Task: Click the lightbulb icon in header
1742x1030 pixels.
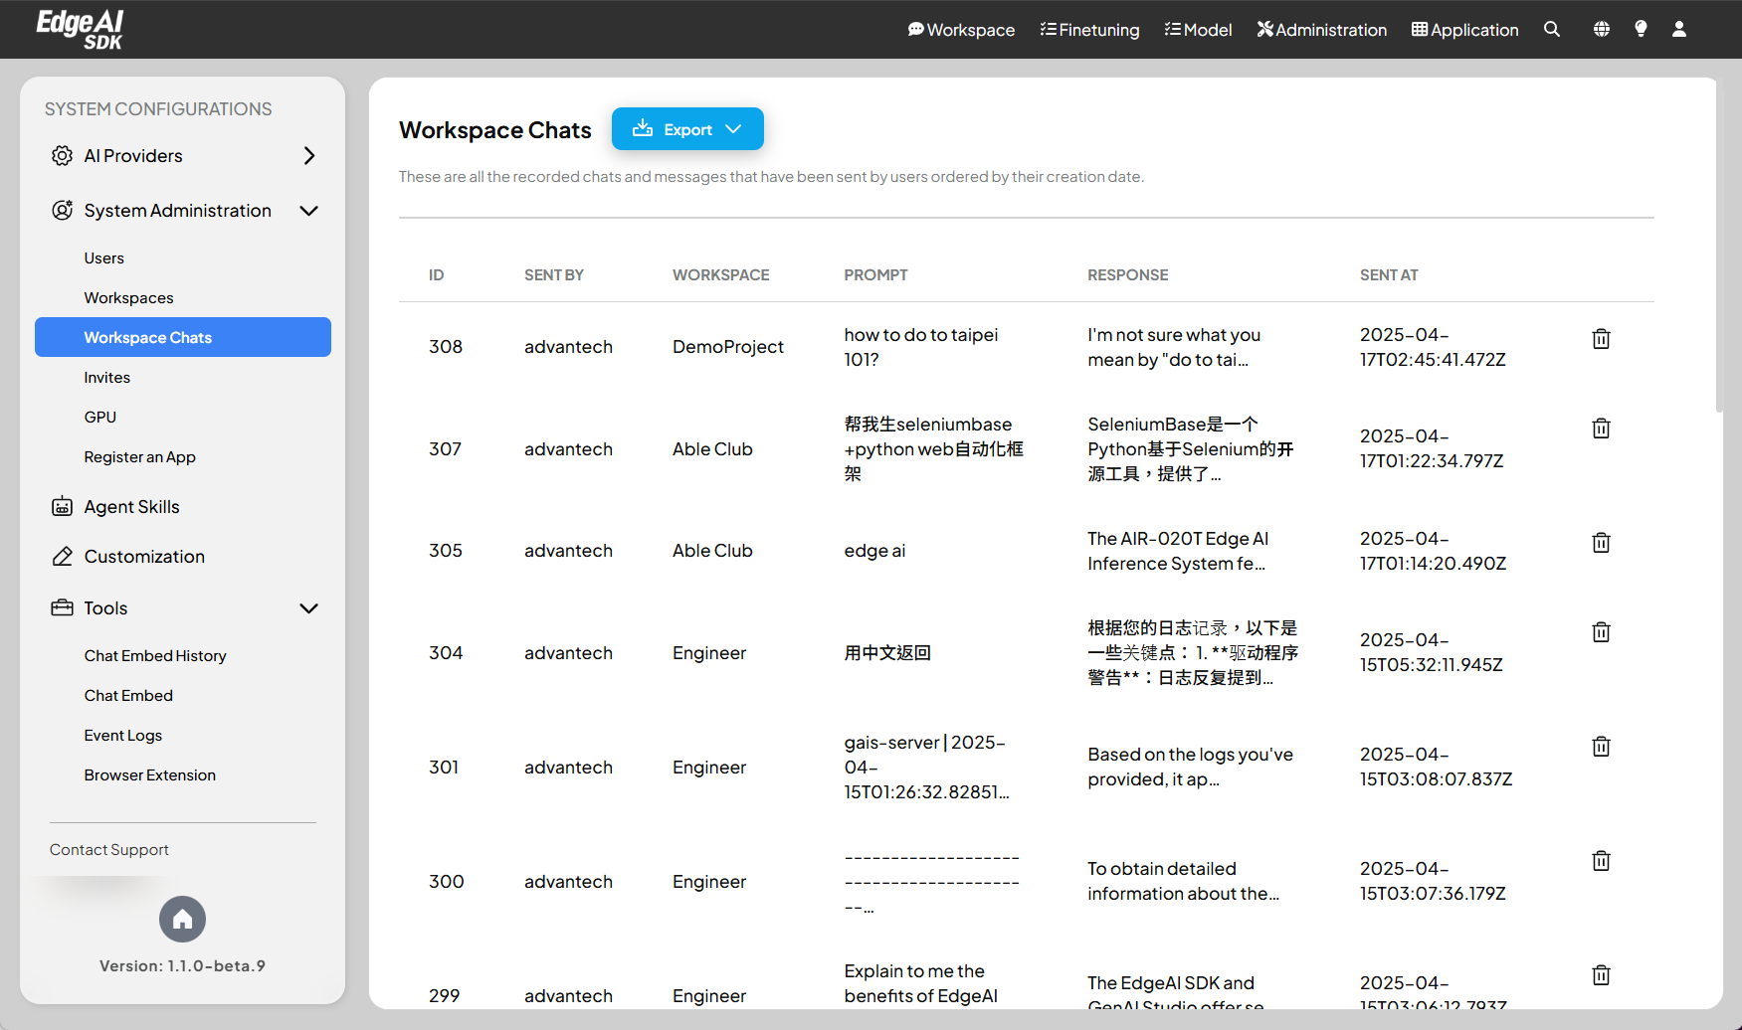Action: tap(1641, 30)
